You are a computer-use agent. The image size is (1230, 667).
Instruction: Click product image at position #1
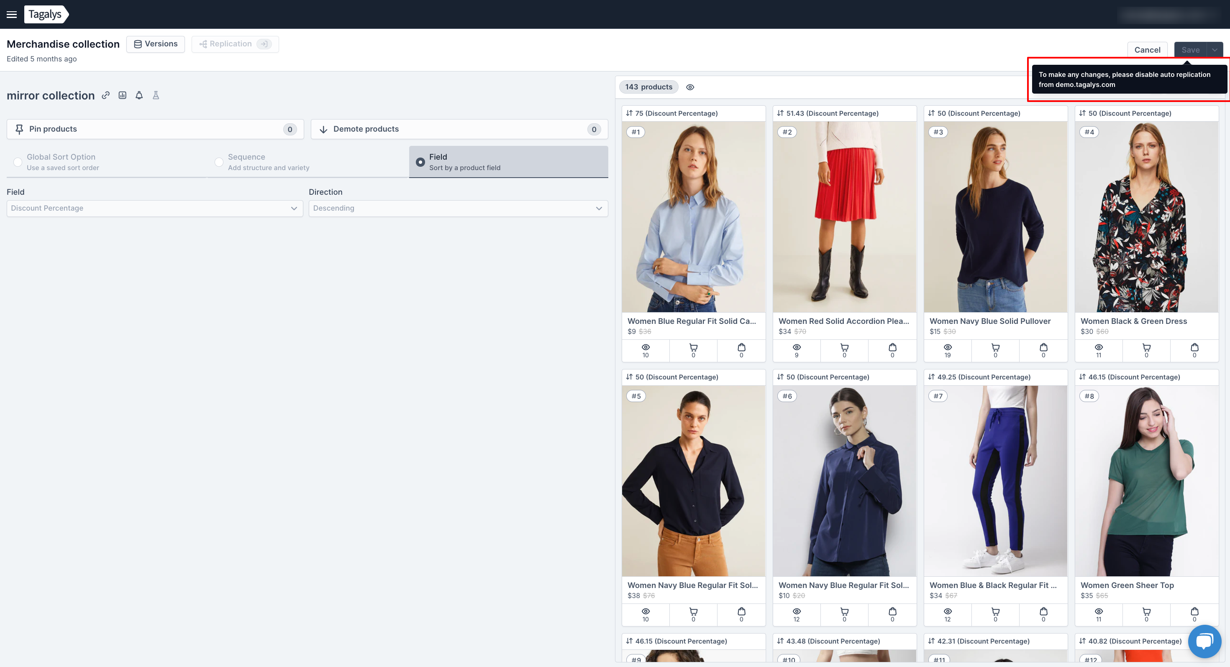click(x=693, y=217)
